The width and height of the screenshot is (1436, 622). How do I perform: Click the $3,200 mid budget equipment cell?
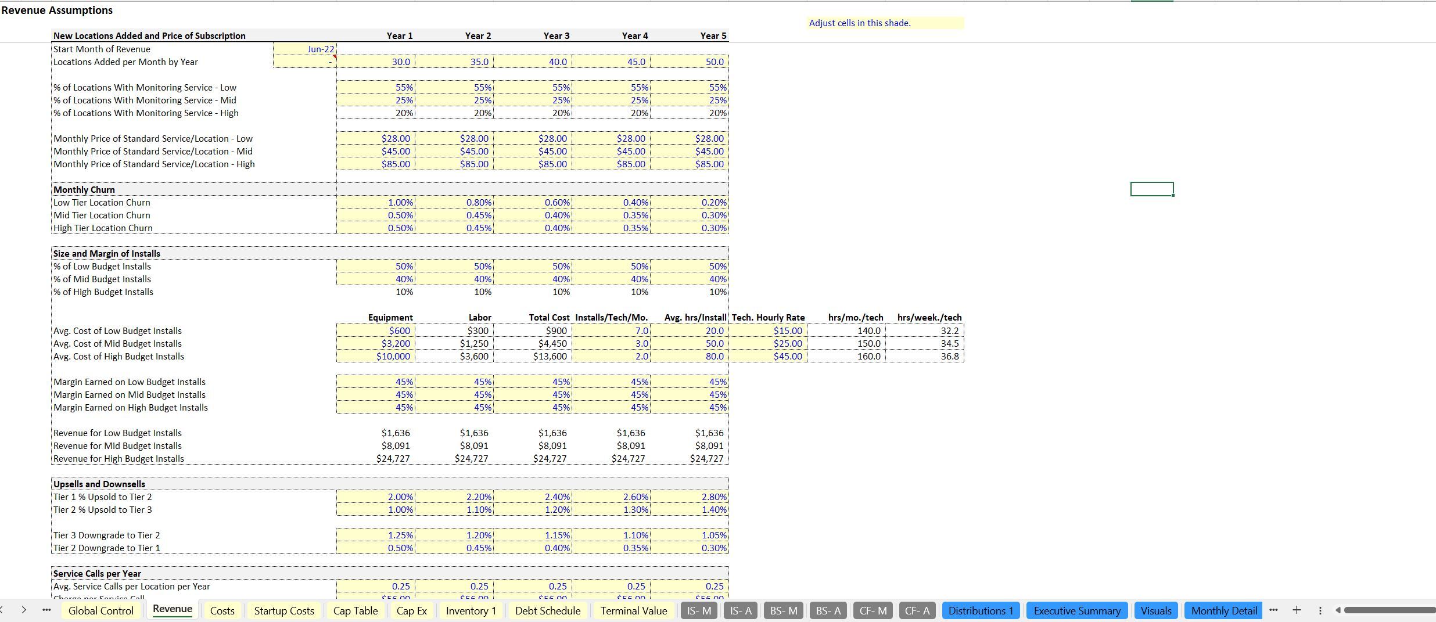point(376,343)
